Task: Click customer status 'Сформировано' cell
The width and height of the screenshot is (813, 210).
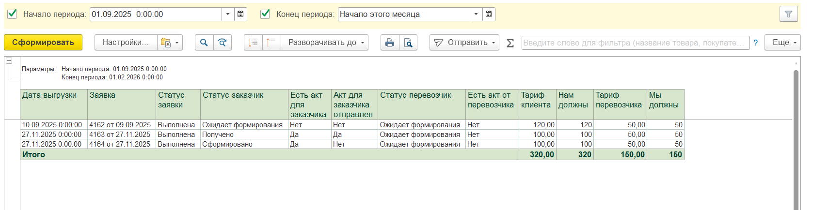Action: (x=244, y=144)
